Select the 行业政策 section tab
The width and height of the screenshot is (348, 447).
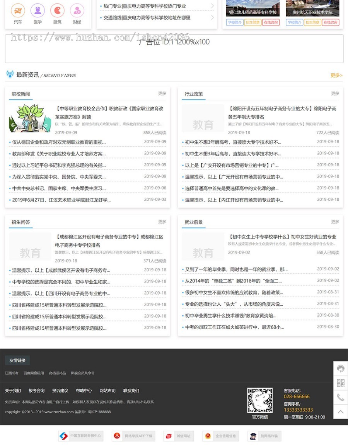coord(194,94)
